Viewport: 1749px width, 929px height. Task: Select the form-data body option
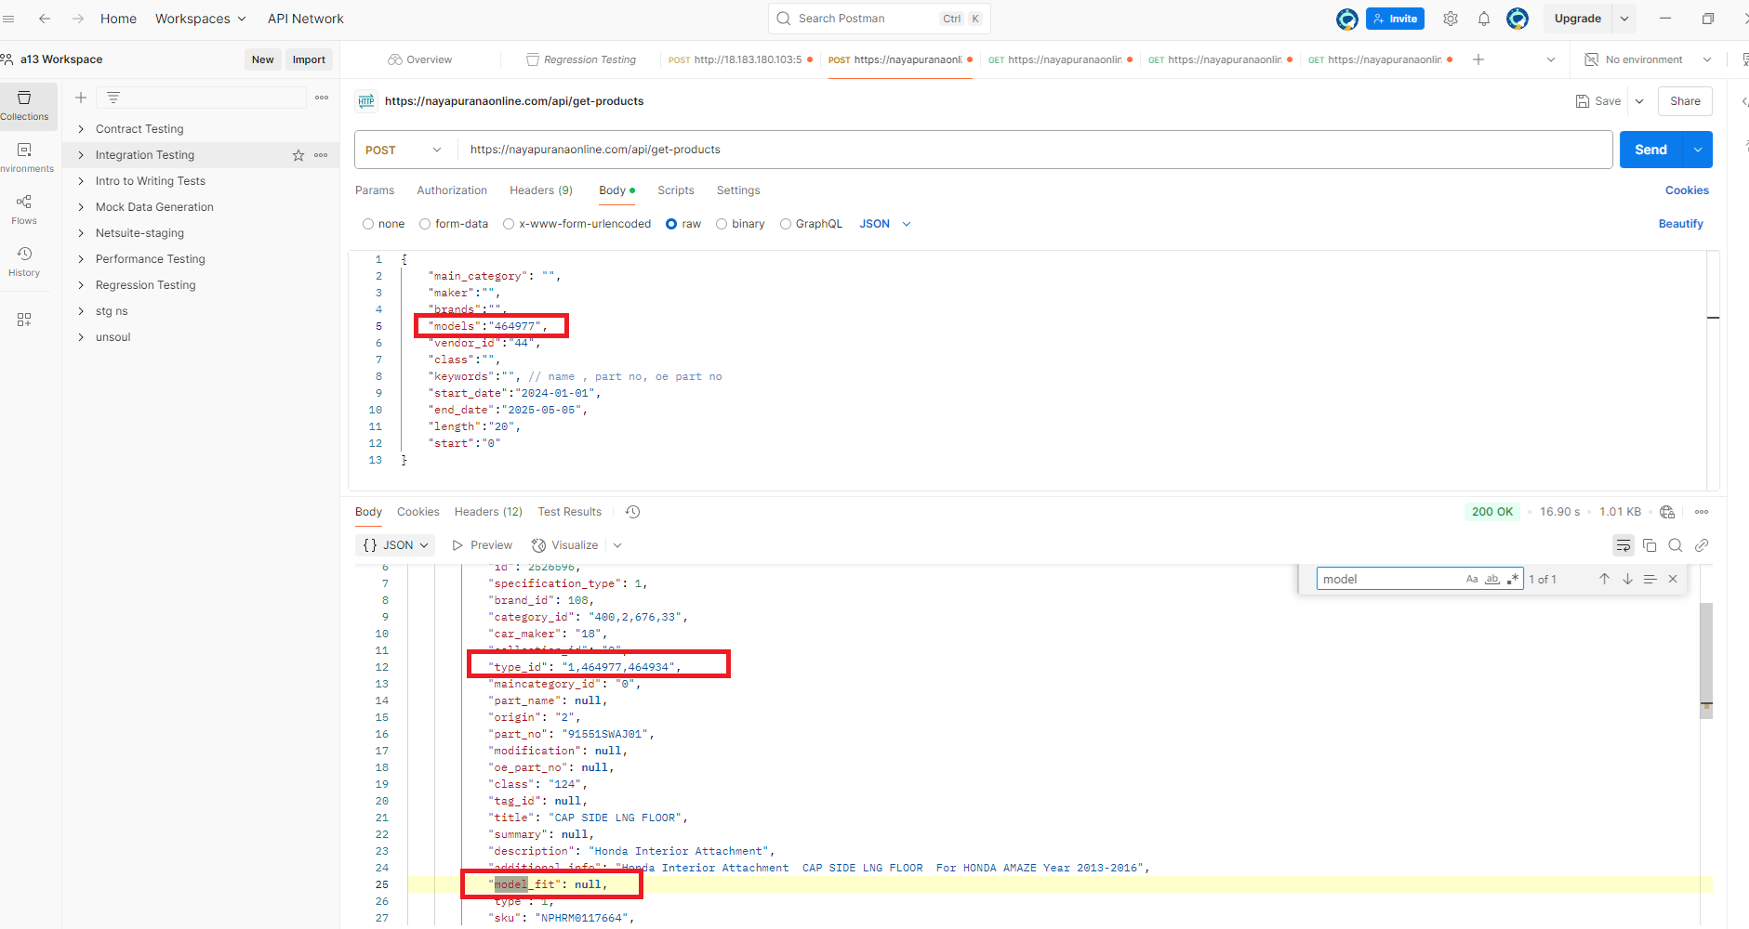click(425, 224)
